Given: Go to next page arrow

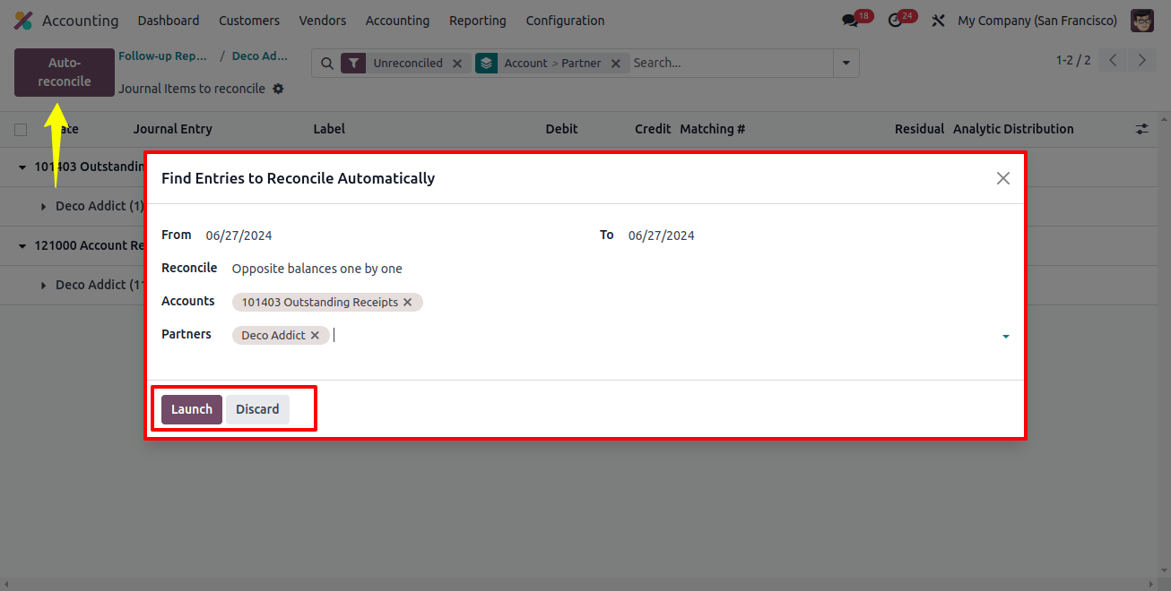Looking at the screenshot, I should click(1141, 60).
